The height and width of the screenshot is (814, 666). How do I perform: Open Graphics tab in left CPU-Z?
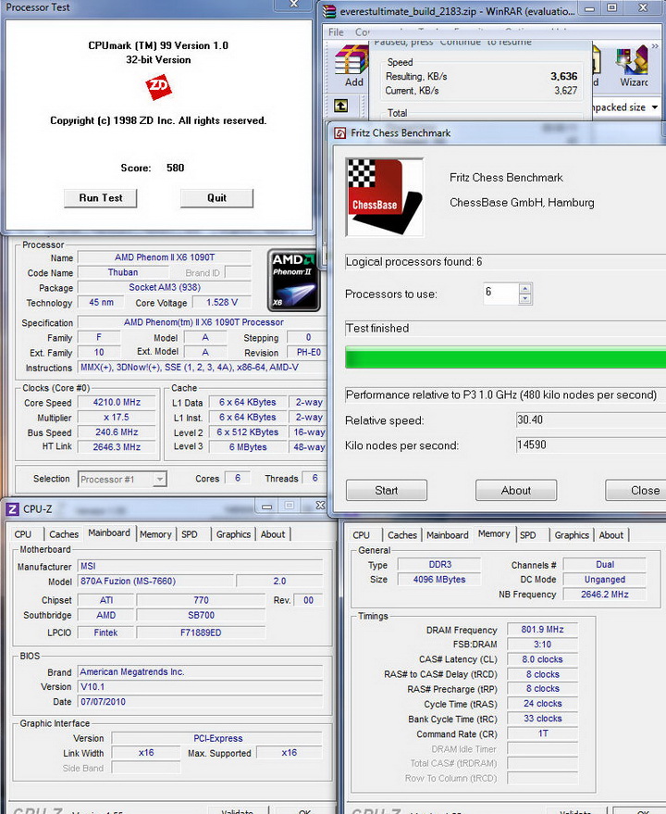coord(233,534)
